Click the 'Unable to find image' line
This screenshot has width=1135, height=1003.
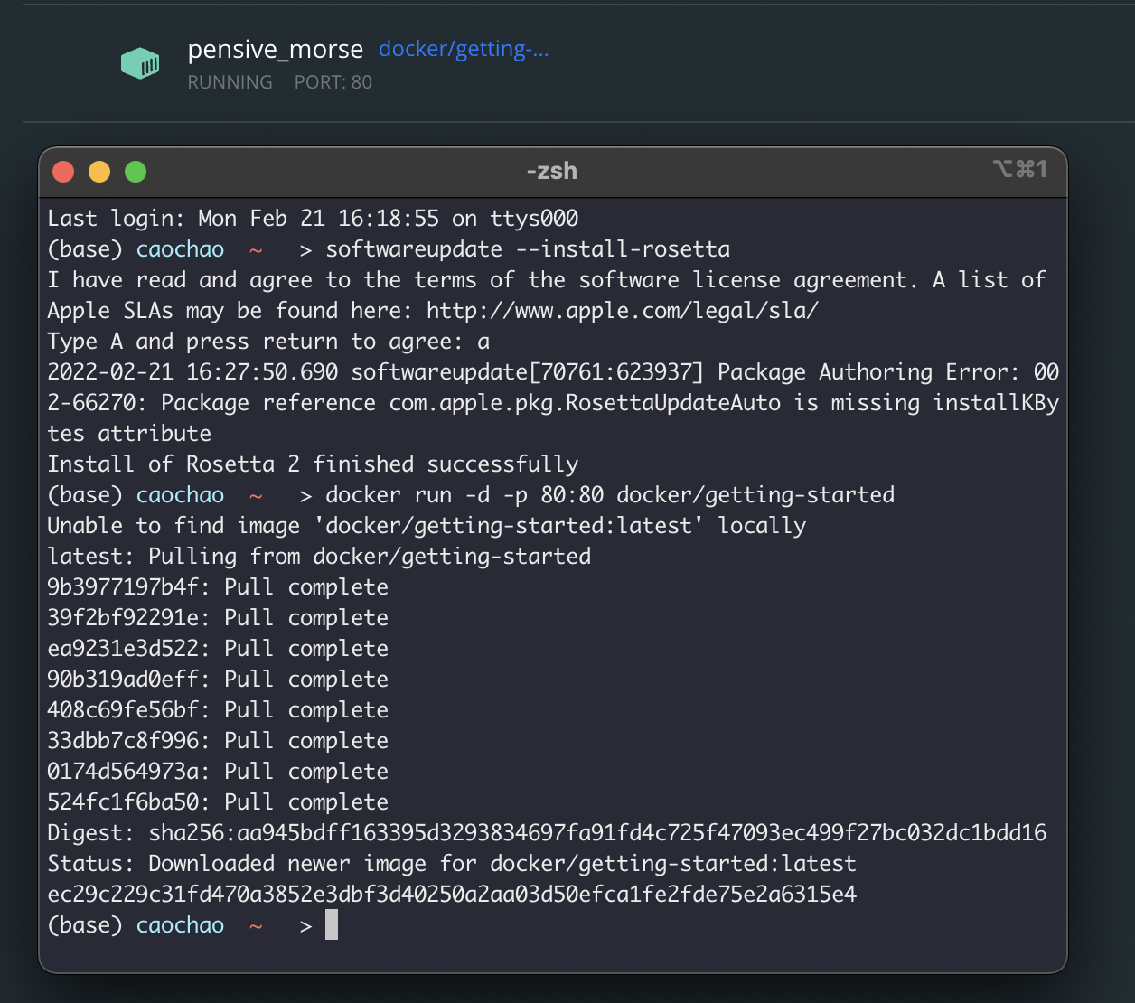pyautogui.click(x=427, y=526)
